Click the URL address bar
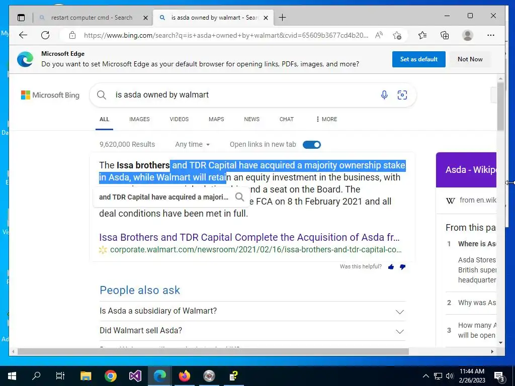This screenshot has height=386, width=515. point(226,35)
